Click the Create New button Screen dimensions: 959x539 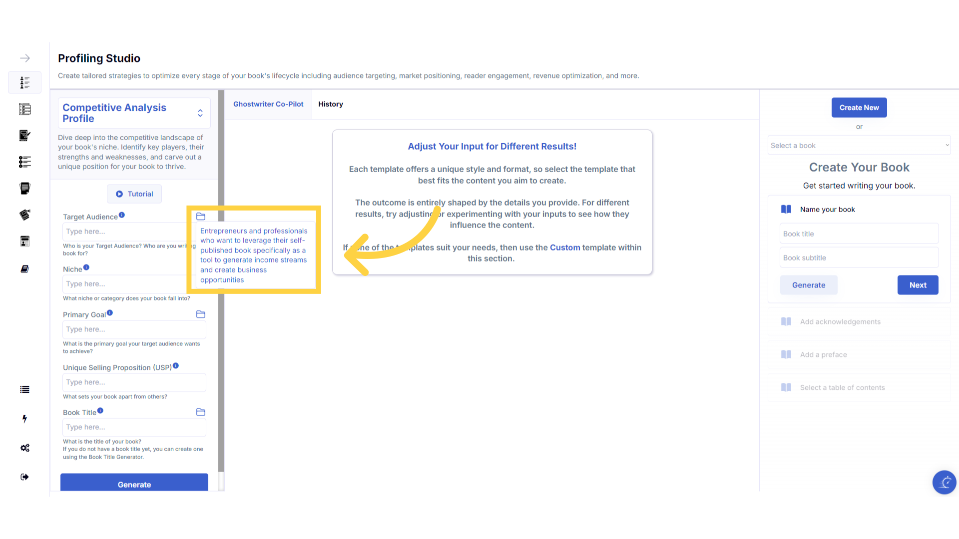[x=859, y=108]
